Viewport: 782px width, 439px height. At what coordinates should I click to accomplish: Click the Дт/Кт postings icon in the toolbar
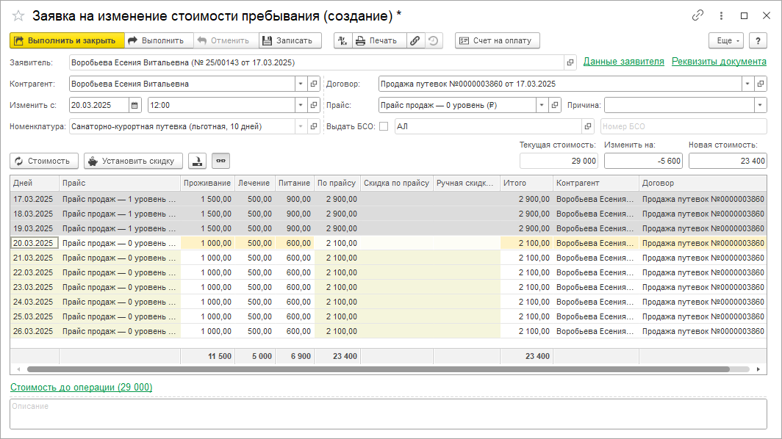click(342, 41)
